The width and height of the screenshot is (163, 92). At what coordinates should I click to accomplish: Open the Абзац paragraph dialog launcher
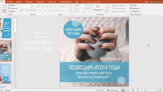click(x=73, y=15)
